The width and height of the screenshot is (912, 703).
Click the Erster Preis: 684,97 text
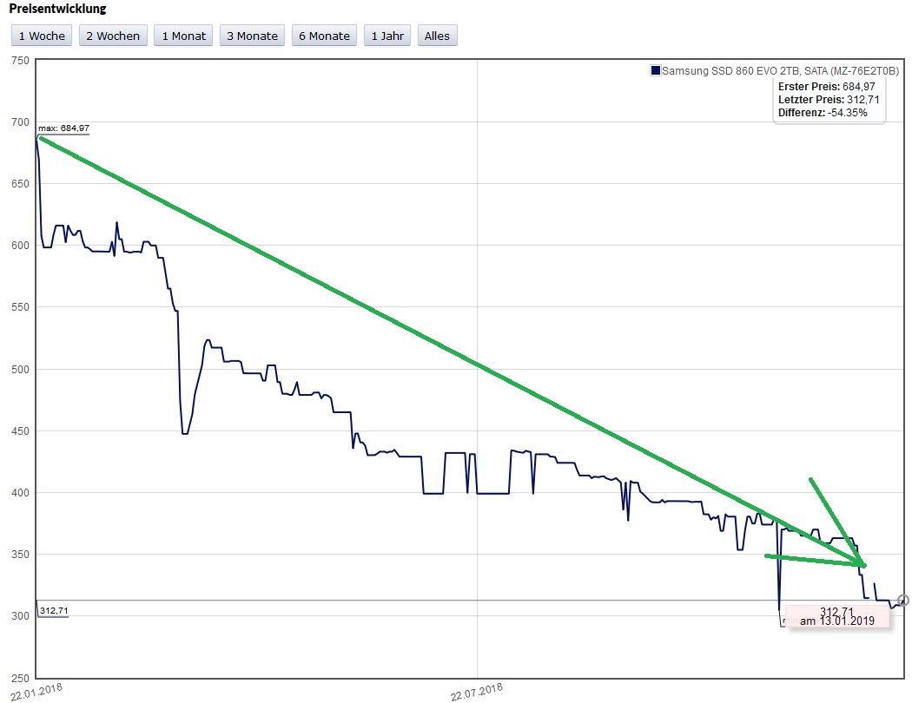[x=827, y=87]
